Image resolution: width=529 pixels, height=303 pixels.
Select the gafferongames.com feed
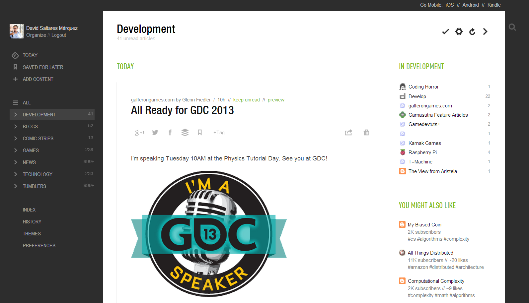[x=430, y=106]
